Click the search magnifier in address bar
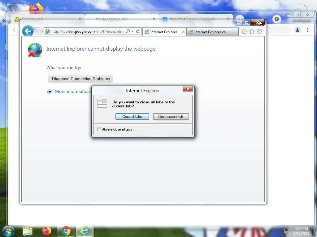Viewport: 317px width, 237px height. 128,31
